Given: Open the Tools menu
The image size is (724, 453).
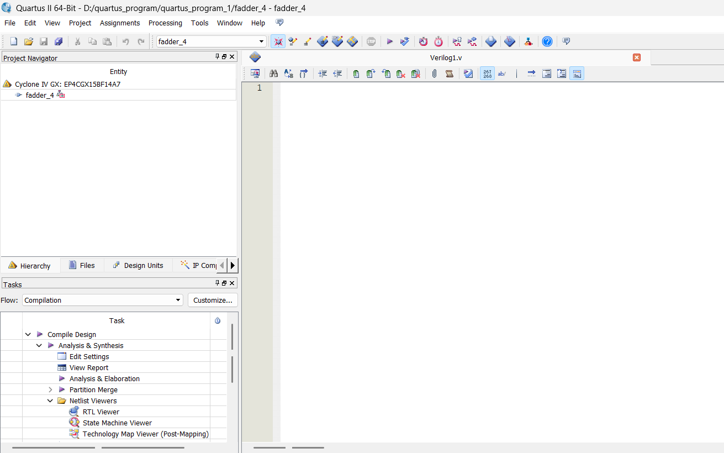Looking at the screenshot, I should 199,23.
